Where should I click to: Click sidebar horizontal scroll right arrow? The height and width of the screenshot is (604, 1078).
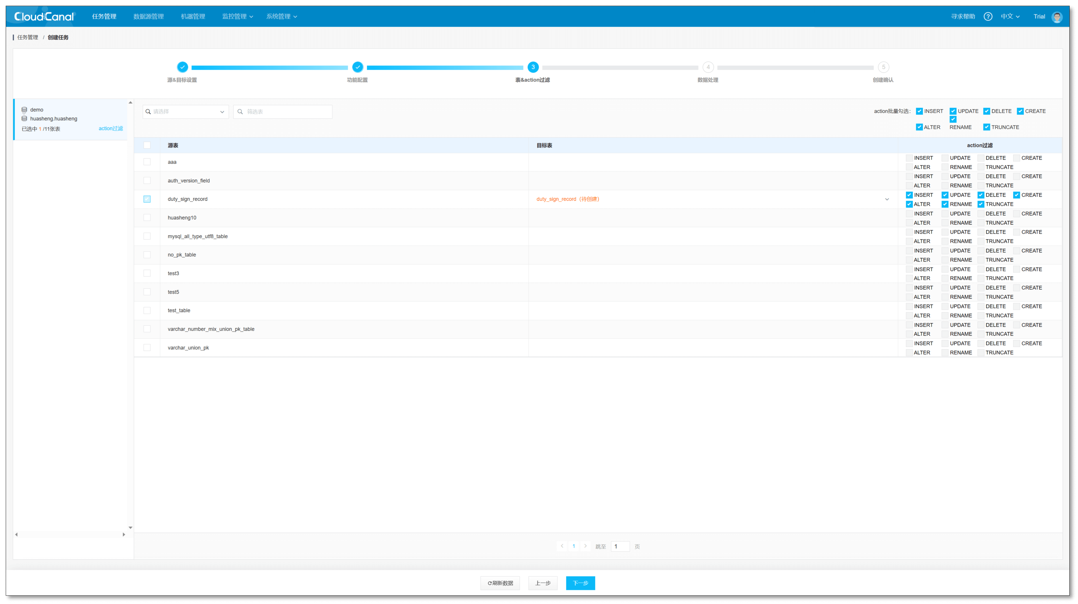(x=124, y=534)
